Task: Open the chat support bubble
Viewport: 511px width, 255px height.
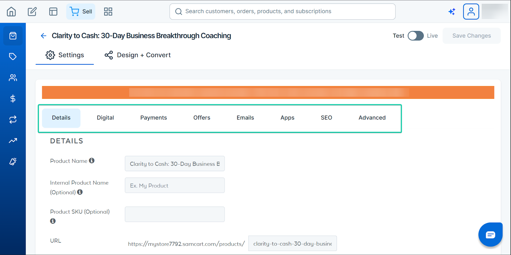Action: pos(491,235)
